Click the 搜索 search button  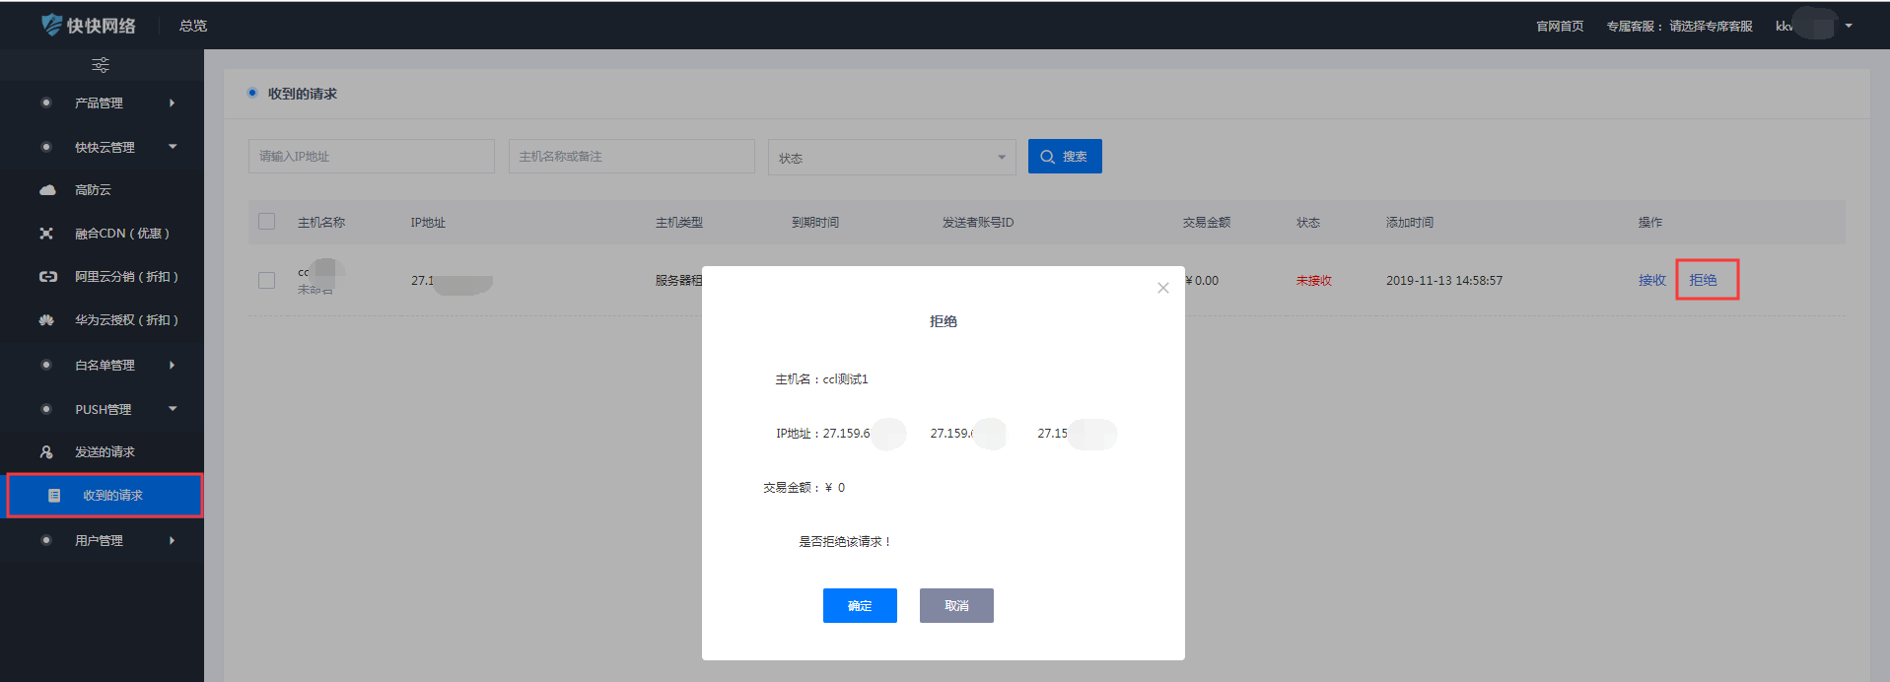1065,157
